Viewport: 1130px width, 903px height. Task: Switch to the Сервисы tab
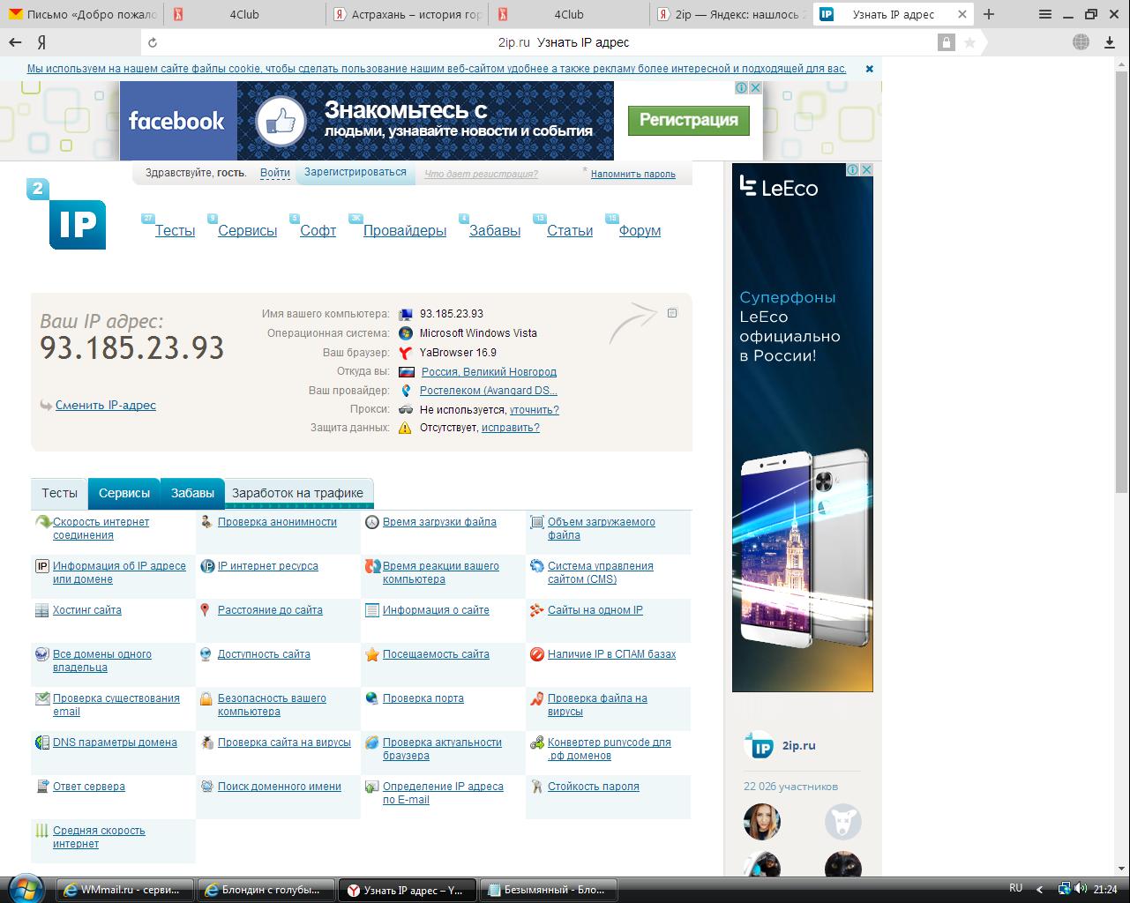(x=124, y=493)
